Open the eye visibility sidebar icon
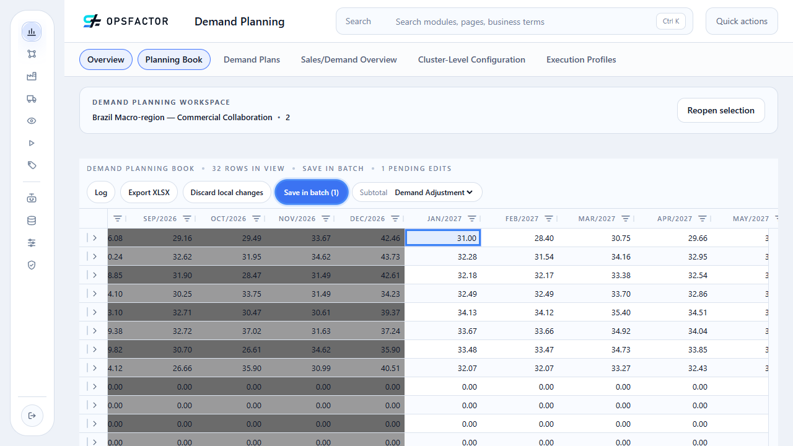 pyautogui.click(x=32, y=121)
